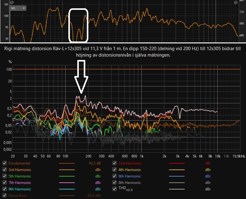Hide the 6th Harmonic trace

coord(115,176)
